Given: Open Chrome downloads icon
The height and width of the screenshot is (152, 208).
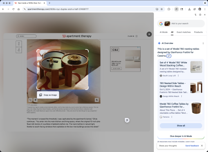Looking at the screenshot, I should (190, 9).
